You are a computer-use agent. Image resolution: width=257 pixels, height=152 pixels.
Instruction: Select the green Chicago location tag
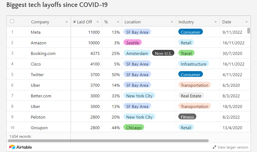pyautogui.click(x=134, y=128)
